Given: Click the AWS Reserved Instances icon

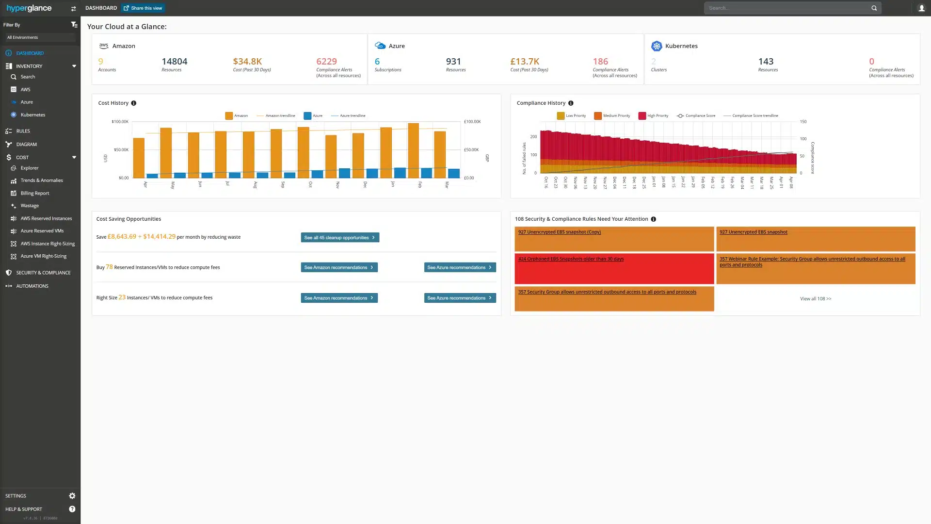Looking at the screenshot, I should pos(14,218).
